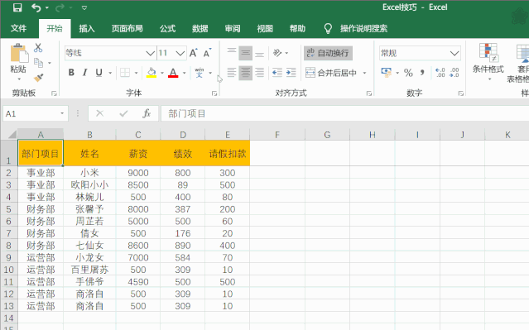Apply percent style
Image resolution: width=529 pixels, height=330 pixels.
[409, 73]
